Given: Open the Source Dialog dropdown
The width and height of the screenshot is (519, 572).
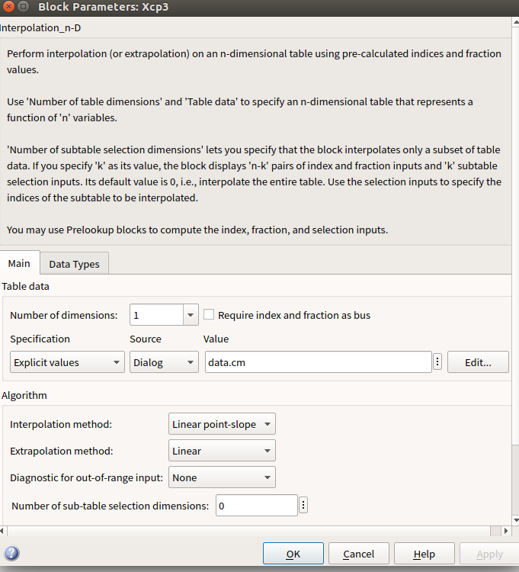Looking at the screenshot, I should click(164, 362).
